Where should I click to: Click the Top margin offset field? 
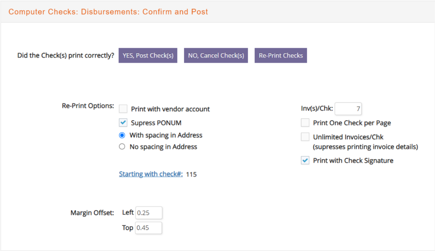click(x=148, y=228)
